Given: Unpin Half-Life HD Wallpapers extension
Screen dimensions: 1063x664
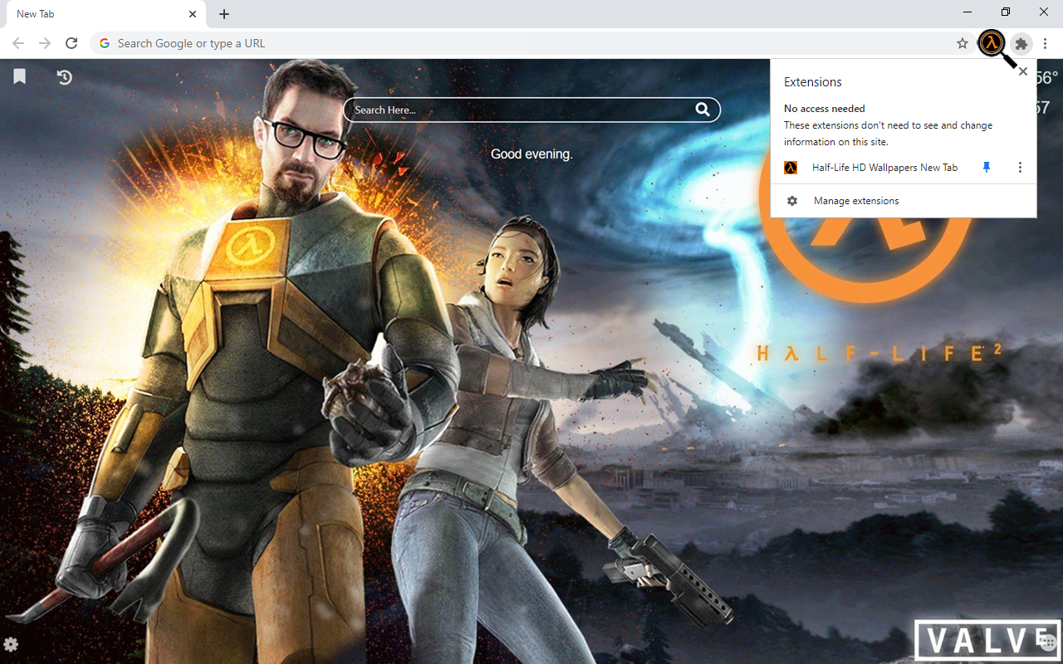Looking at the screenshot, I should [x=987, y=168].
